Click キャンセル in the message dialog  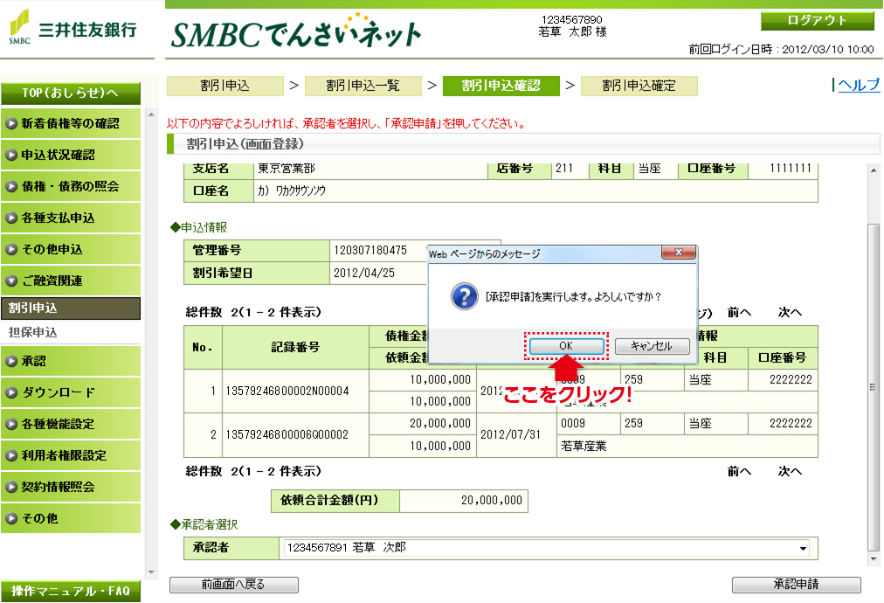point(652,346)
